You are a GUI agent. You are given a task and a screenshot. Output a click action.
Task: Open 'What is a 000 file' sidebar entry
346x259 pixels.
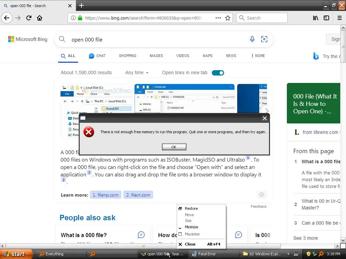pos(321,162)
